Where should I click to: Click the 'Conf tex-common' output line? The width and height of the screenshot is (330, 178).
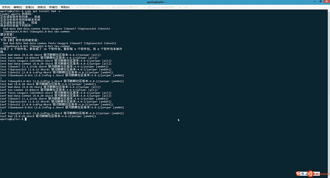(x=49, y=90)
